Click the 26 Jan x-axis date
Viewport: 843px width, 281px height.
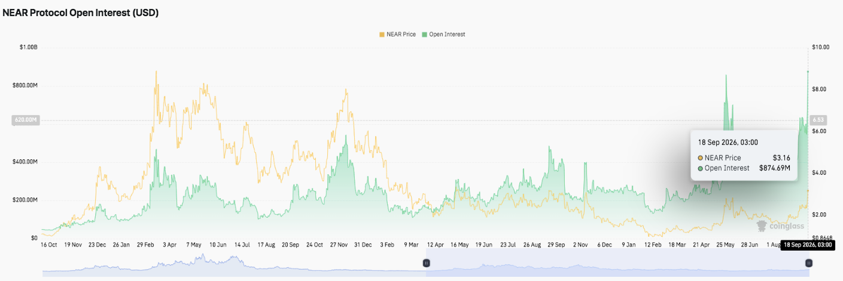[x=121, y=245]
